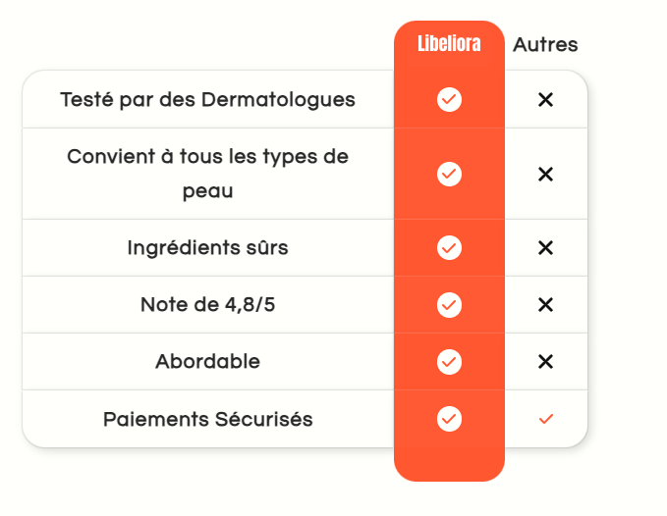The image size is (667, 516).
Task: Click Libeliora checkmark in Note de 4,8/5 row
Action: [x=449, y=304]
